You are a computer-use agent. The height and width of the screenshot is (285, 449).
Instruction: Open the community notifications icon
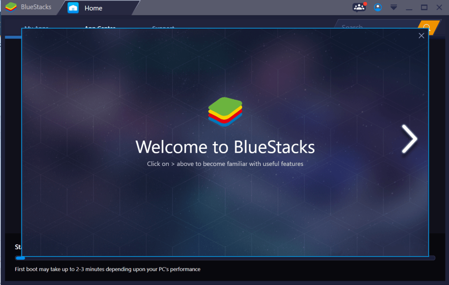pos(359,7)
